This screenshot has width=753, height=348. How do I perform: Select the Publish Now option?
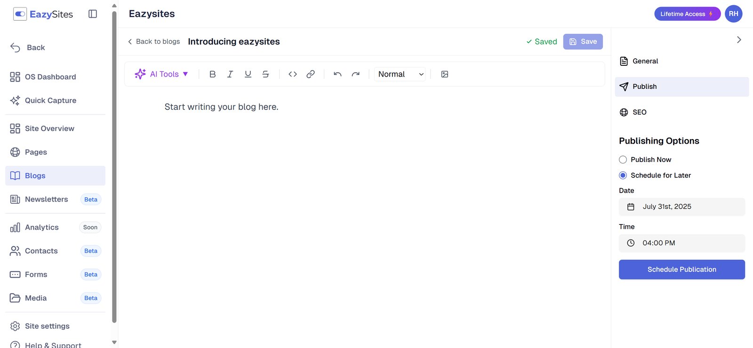pos(623,160)
